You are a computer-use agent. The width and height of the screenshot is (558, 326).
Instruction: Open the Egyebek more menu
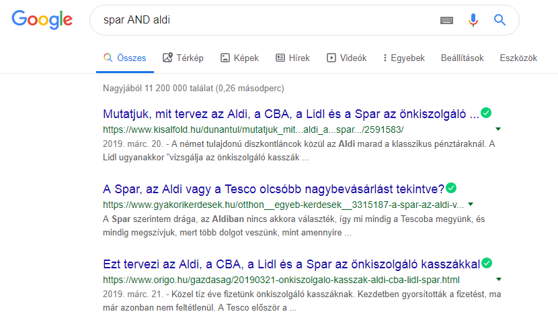point(404,58)
